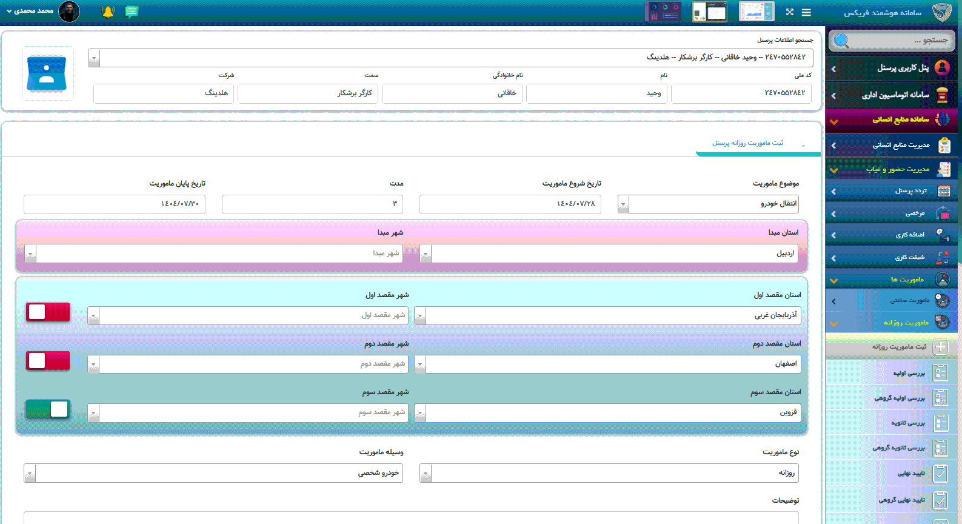The width and height of the screenshot is (962, 524).
Task: Click the fullscreen expand icon
Action: coord(789,12)
